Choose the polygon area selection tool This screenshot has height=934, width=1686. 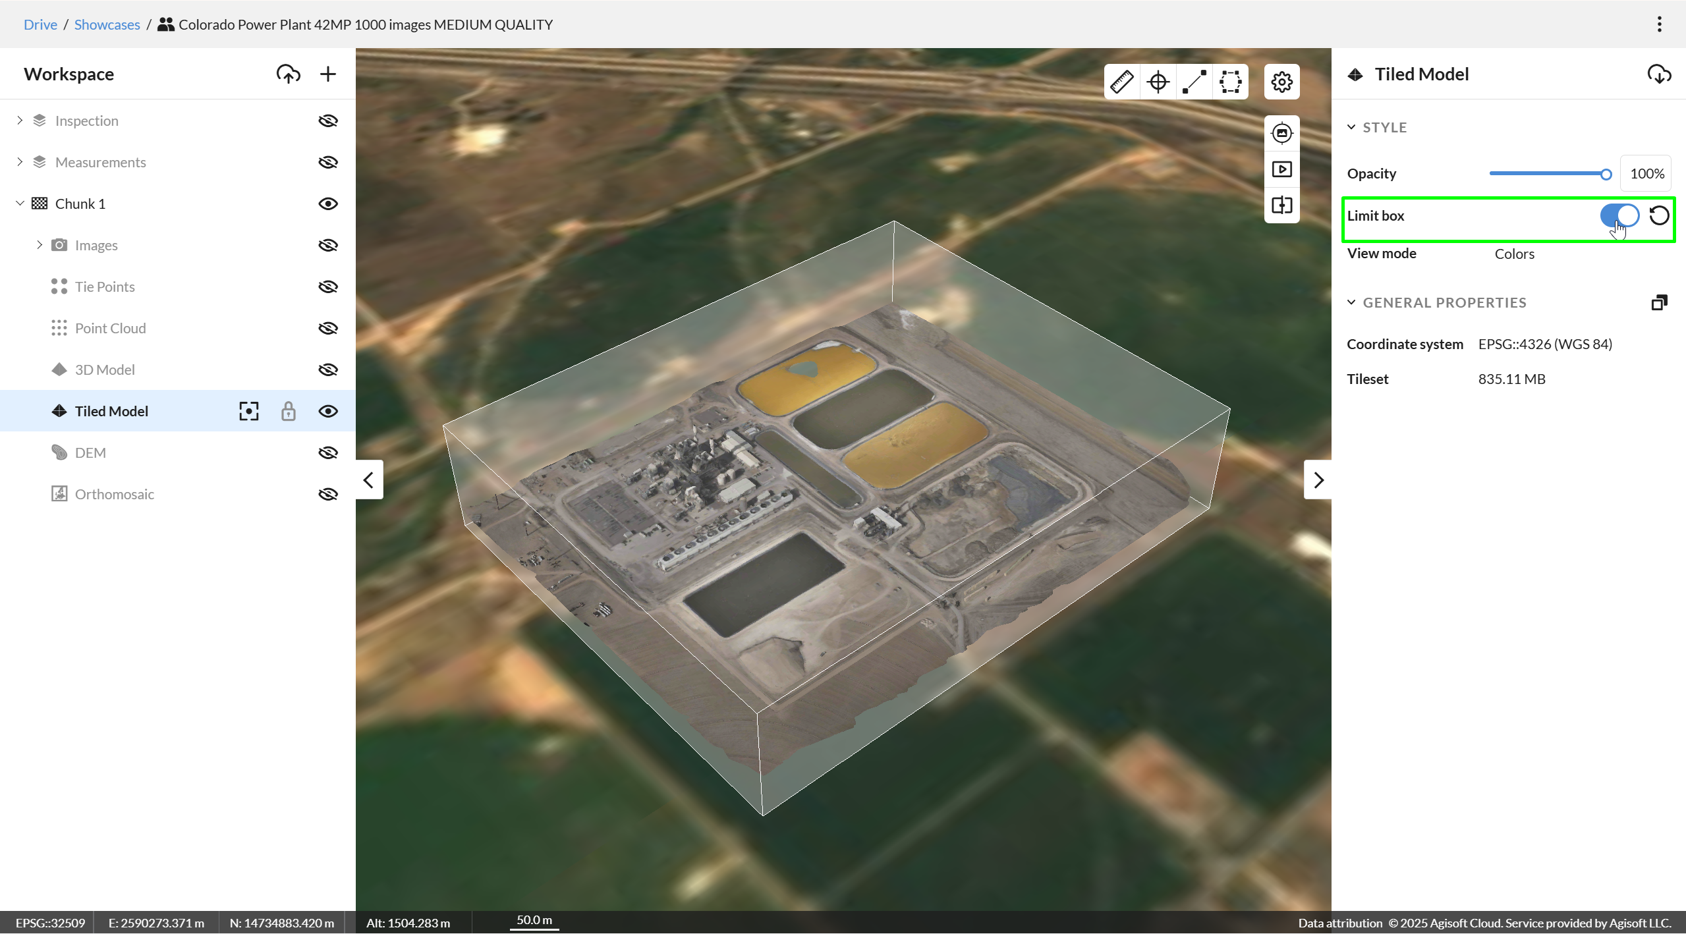coord(1230,82)
